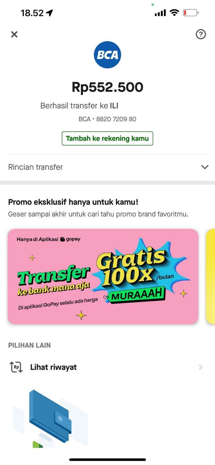Tap Tambah ke rekening kamu button
The height and width of the screenshot is (465, 215).
point(107,138)
